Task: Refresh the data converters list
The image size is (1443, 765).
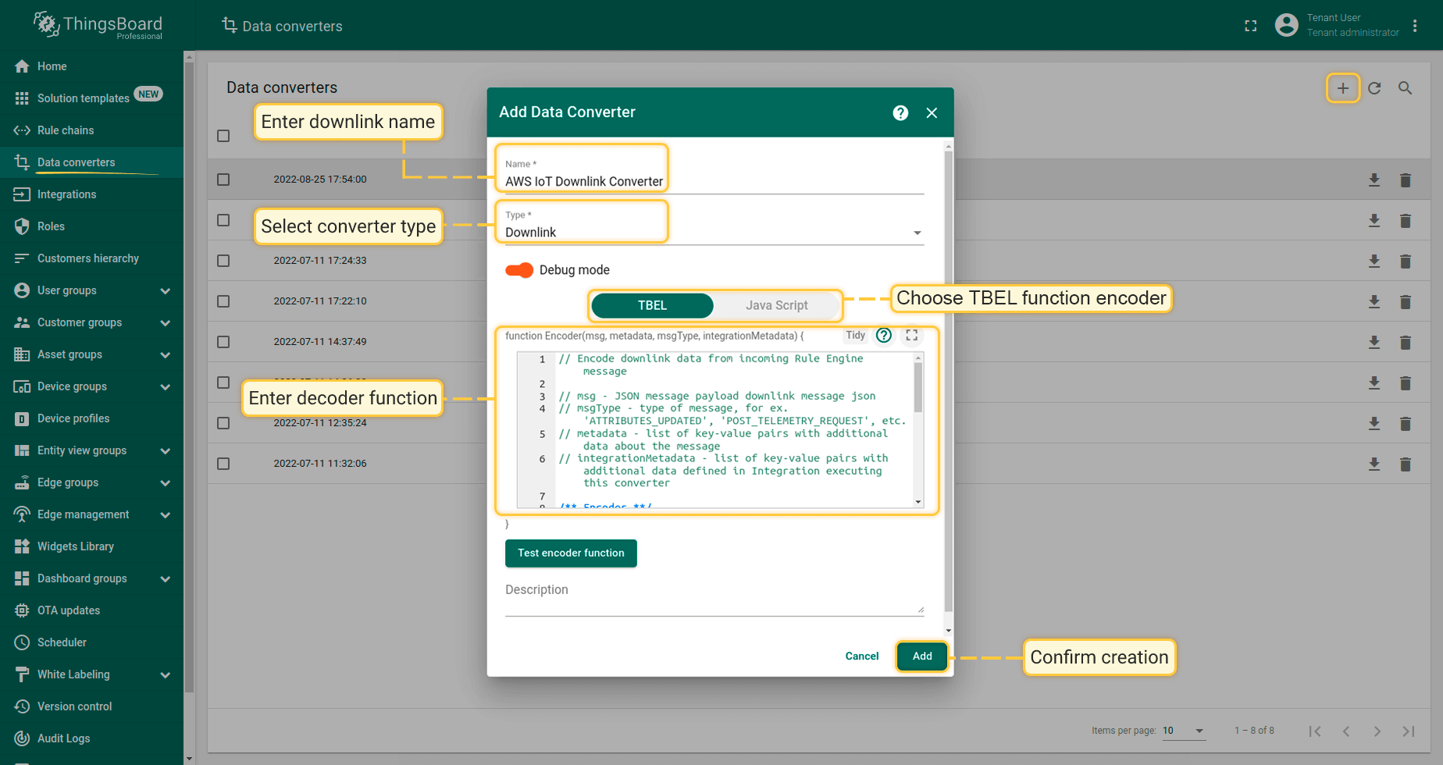Action: [x=1374, y=88]
